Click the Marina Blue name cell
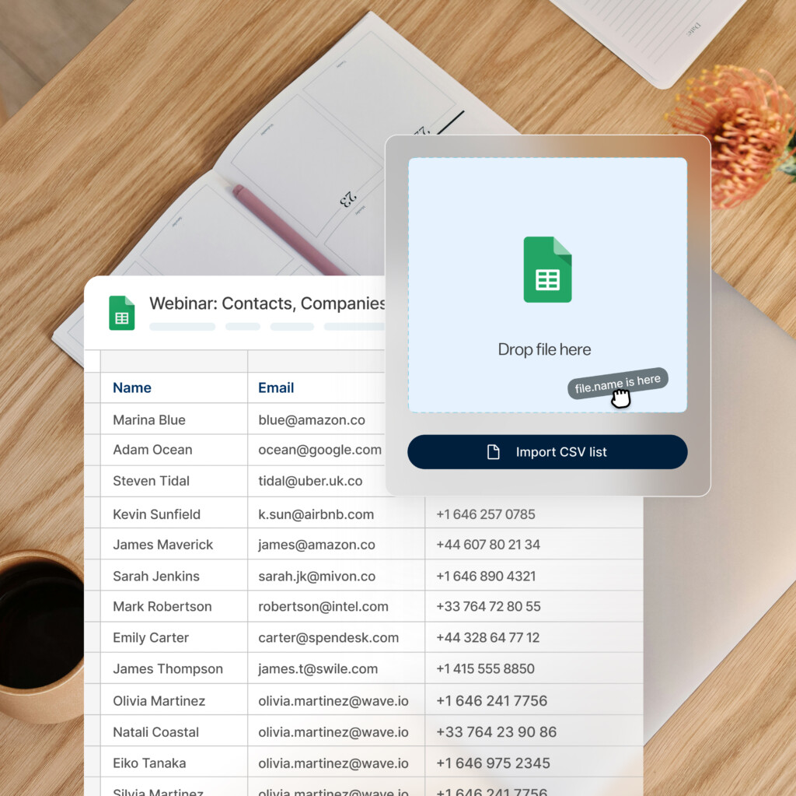The height and width of the screenshot is (796, 796). (149, 419)
